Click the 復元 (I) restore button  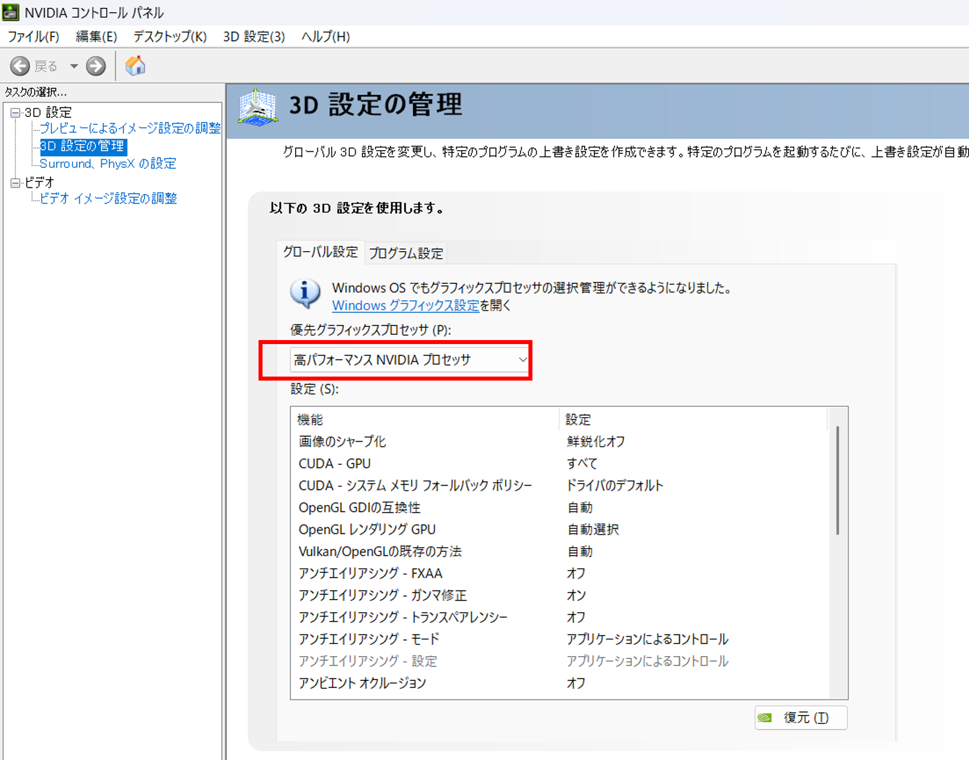(801, 718)
